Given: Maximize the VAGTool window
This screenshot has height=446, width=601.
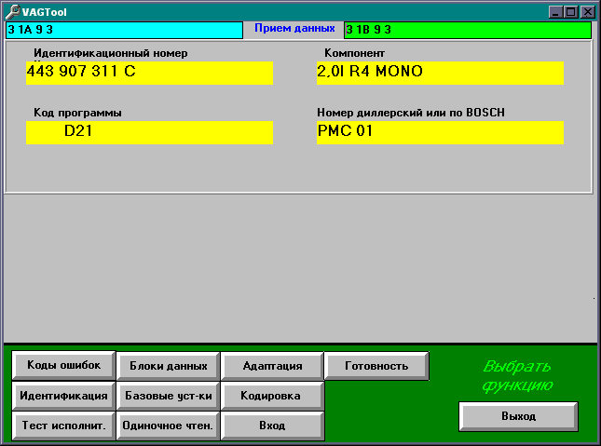Looking at the screenshot, I should point(571,12).
